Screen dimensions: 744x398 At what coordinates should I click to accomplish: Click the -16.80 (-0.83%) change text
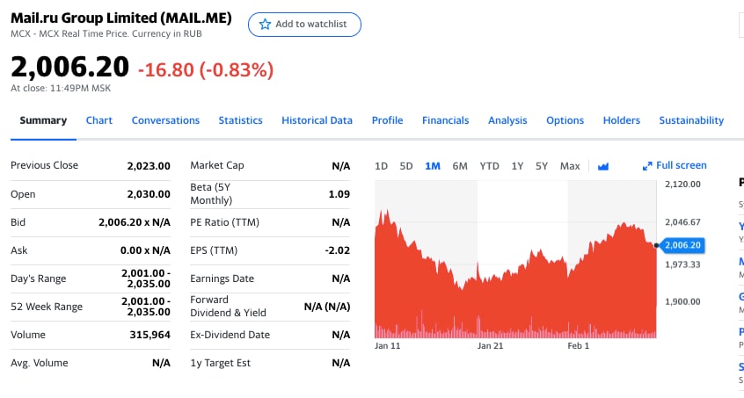point(206,70)
